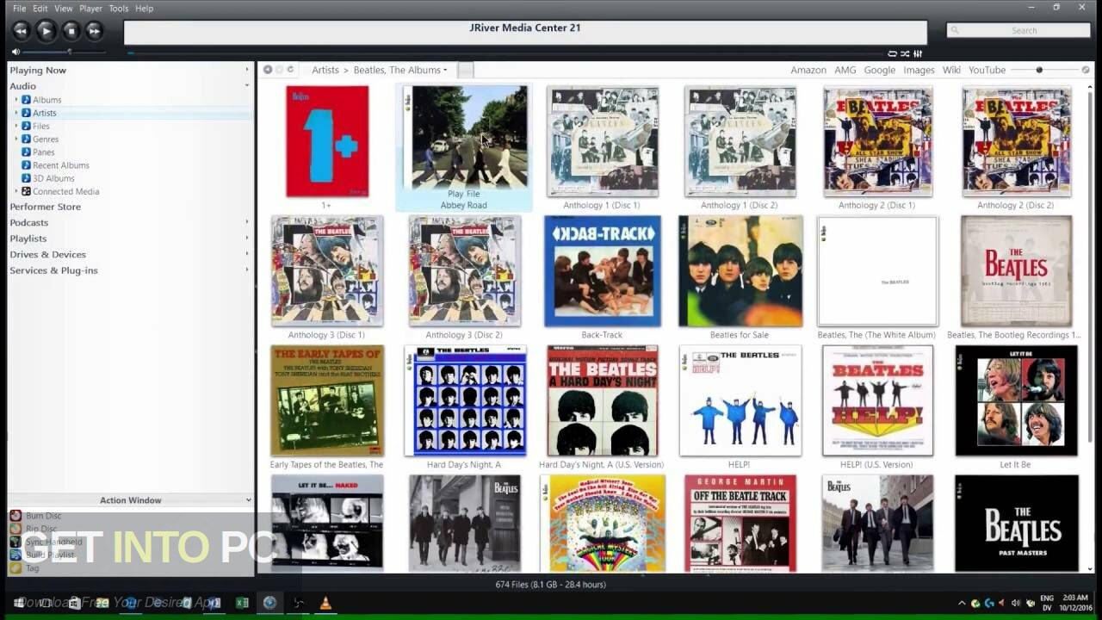Collapse the Action Window panel

tap(248, 499)
